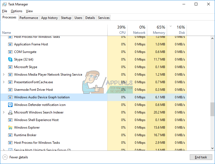Click the 15.6 MB memory value
215x164 pixels.
click(159, 128)
